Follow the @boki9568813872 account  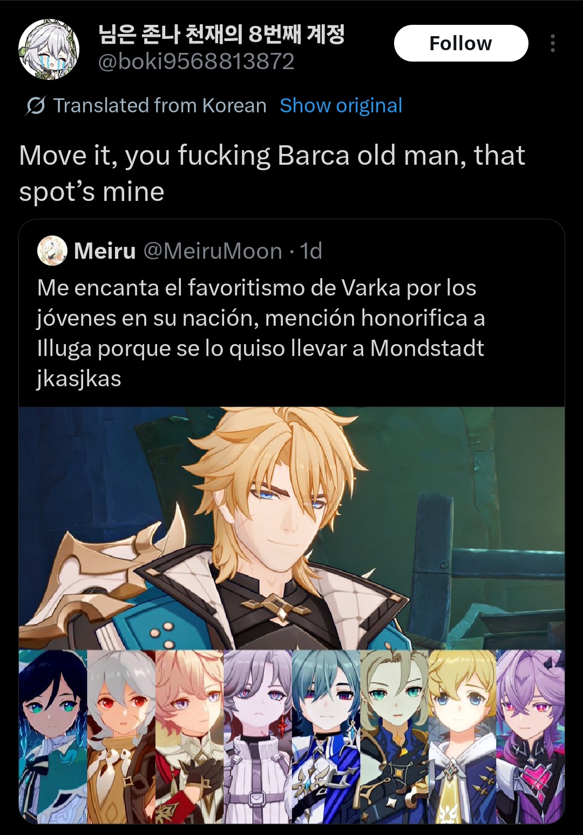tap(461, 43)
